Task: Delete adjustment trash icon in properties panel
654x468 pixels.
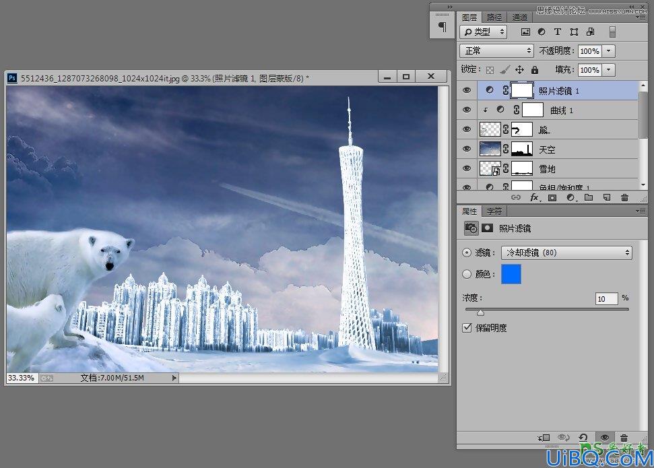Action: coord(624,438)
